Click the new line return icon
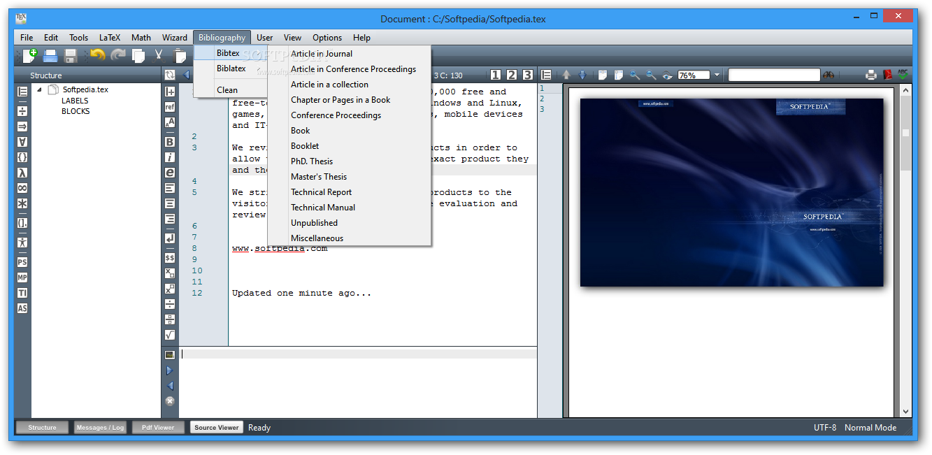 169,238
